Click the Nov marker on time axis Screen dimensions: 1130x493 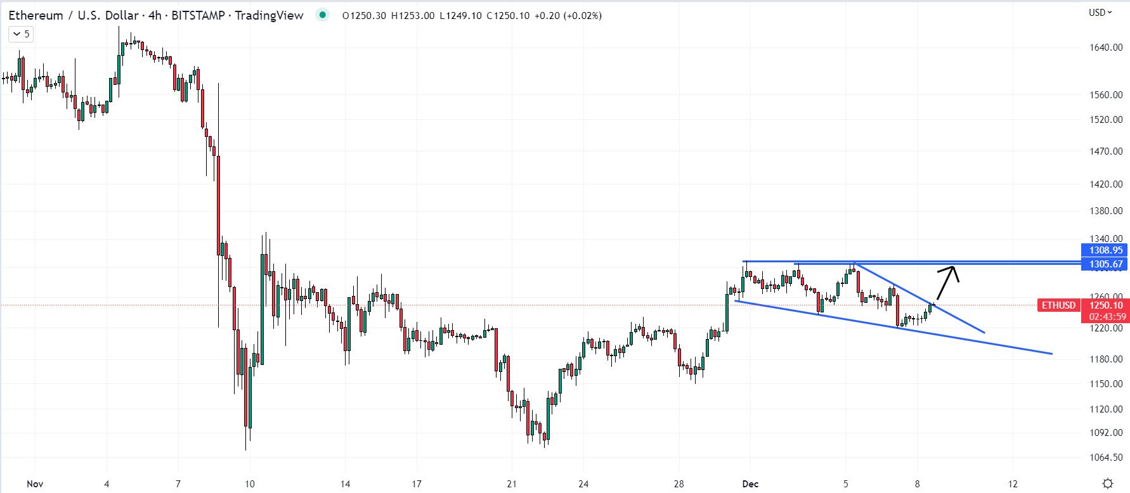coord(35,484)
